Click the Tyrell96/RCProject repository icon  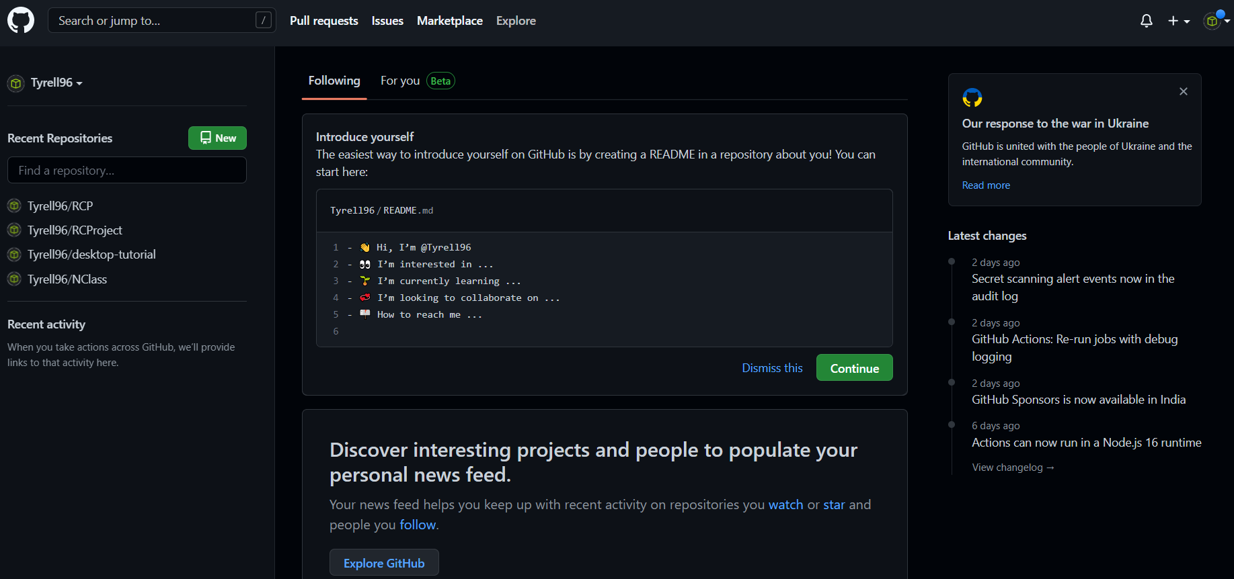click(x=14, y=230)
